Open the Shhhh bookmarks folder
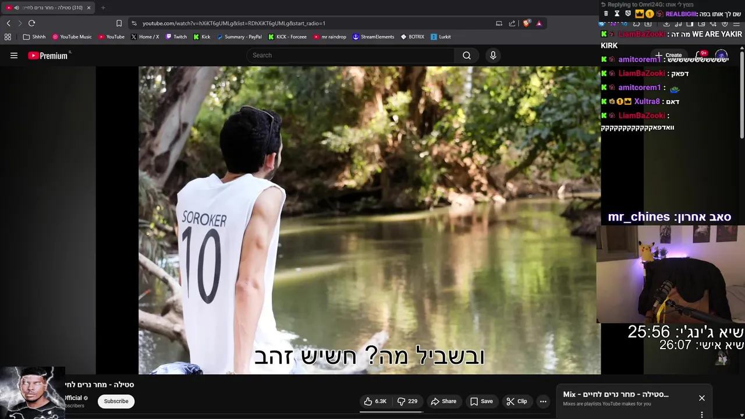Image resolution: width=745 pixels, height=419 pixels. 34,37
